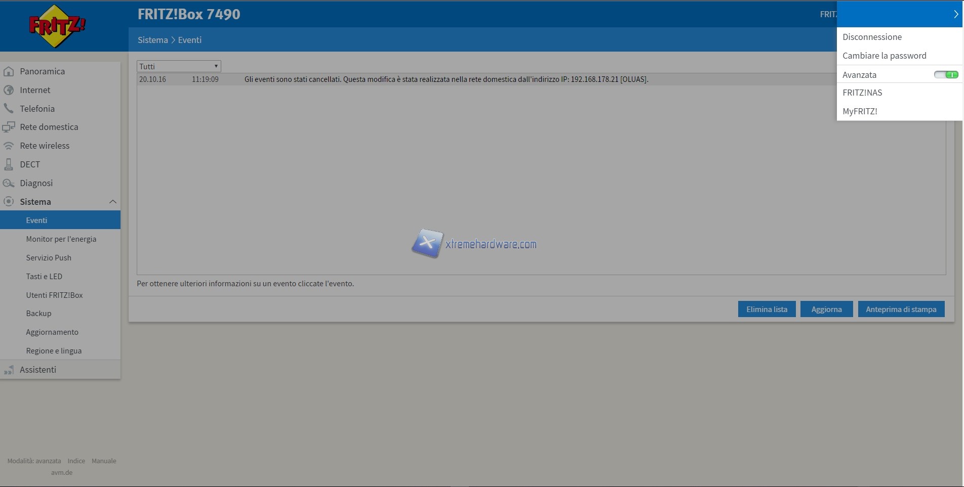
Task: Click the Rete wireless Wi-Fi icon
Action: [x=9, y=146]
